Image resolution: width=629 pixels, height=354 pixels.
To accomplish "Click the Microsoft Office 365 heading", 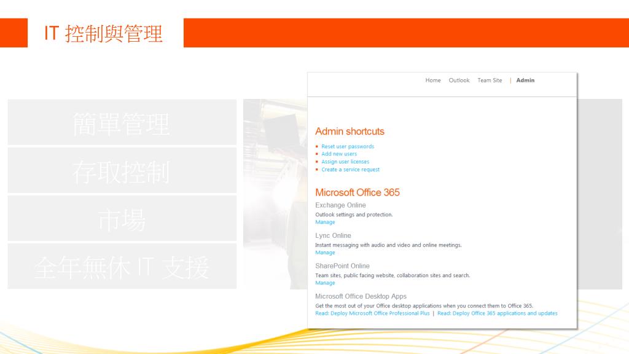I will coord(357,192).
